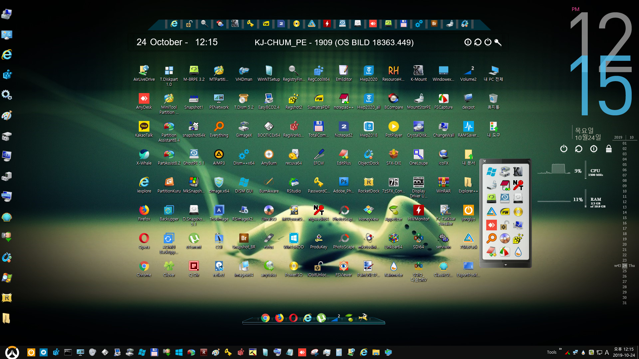Screen dimensions: 639x359
Task: Open Opera desktop icon
Action: 144,241
